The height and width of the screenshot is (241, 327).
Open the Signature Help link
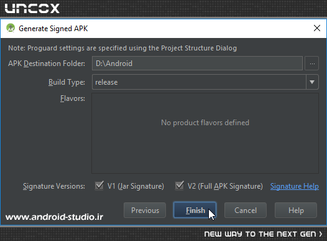click(x=295, y=186)
